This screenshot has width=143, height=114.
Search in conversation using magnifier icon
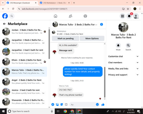coord(128,45)
